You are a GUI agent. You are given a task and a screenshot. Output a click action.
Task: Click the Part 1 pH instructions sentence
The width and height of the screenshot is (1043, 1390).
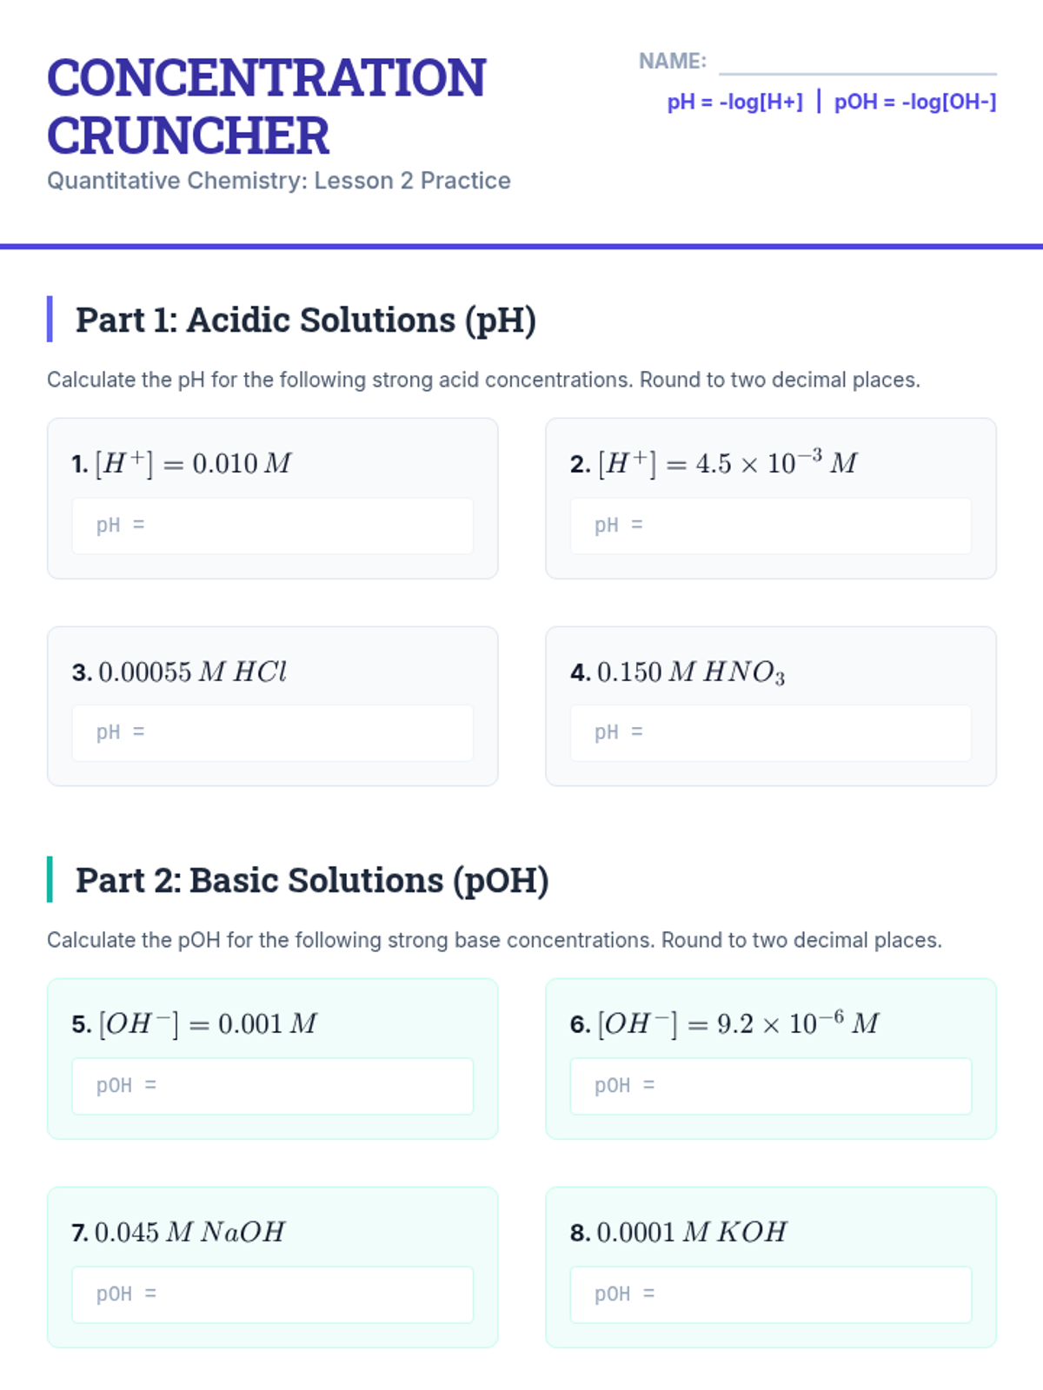483,380
